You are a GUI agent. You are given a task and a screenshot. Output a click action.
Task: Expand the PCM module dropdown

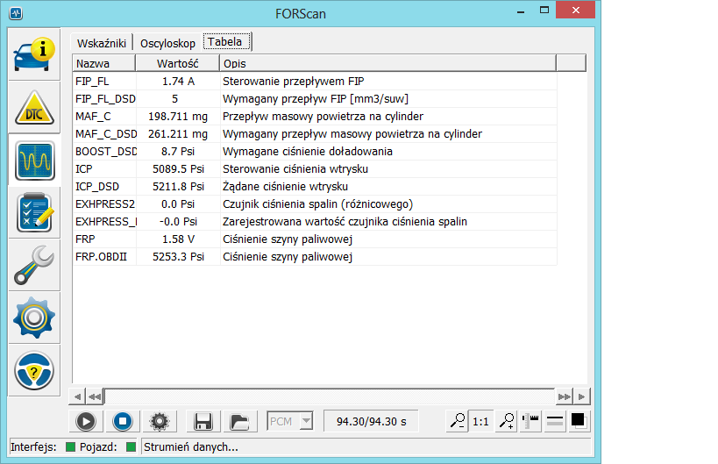tap(306, 421)
